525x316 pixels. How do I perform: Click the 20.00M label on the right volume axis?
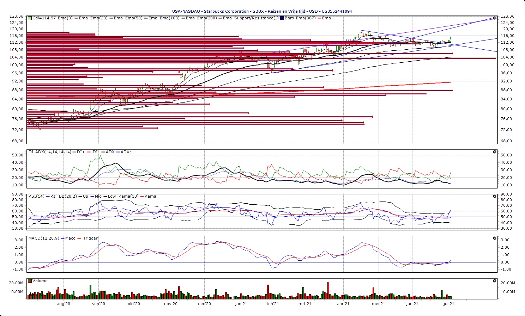coord(507,283)
